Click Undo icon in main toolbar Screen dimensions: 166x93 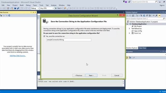[22, 8]
